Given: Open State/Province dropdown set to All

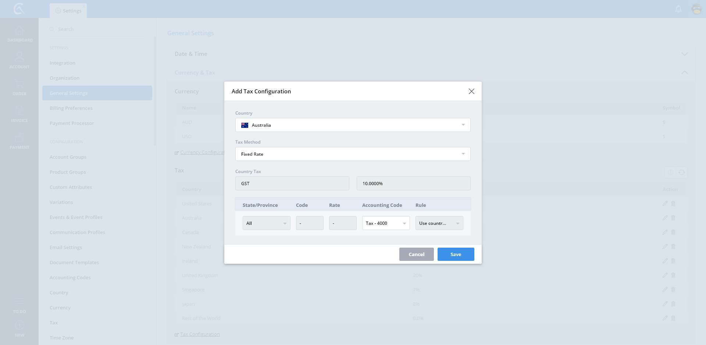Looking at the screenshot, I should tap(266, 223).
